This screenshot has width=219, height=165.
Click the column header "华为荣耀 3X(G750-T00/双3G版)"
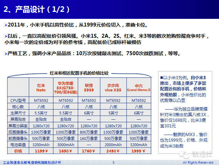point(66,88)
